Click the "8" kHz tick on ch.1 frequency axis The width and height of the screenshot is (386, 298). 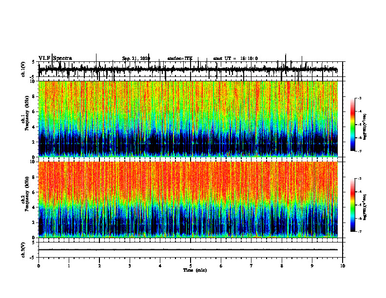[35, 96]
